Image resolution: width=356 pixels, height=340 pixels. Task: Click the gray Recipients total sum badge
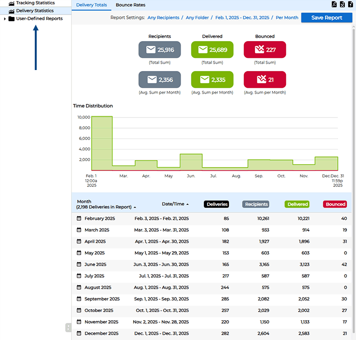tap(159, 50)
